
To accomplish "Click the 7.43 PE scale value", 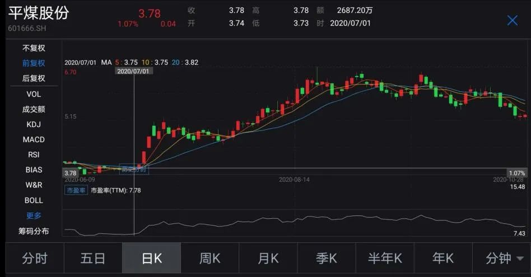I will [519, 233].
